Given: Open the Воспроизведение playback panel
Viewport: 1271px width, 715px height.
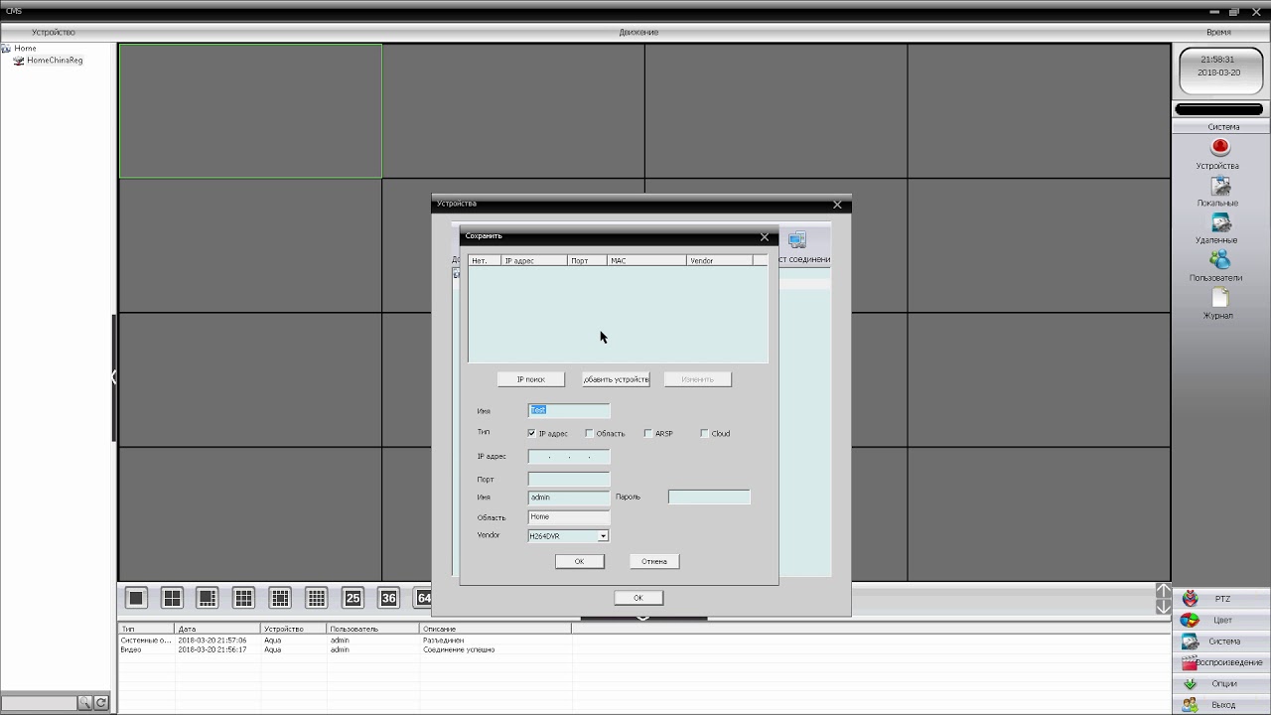Looking at the screenshot, I should pos(1222,662).
